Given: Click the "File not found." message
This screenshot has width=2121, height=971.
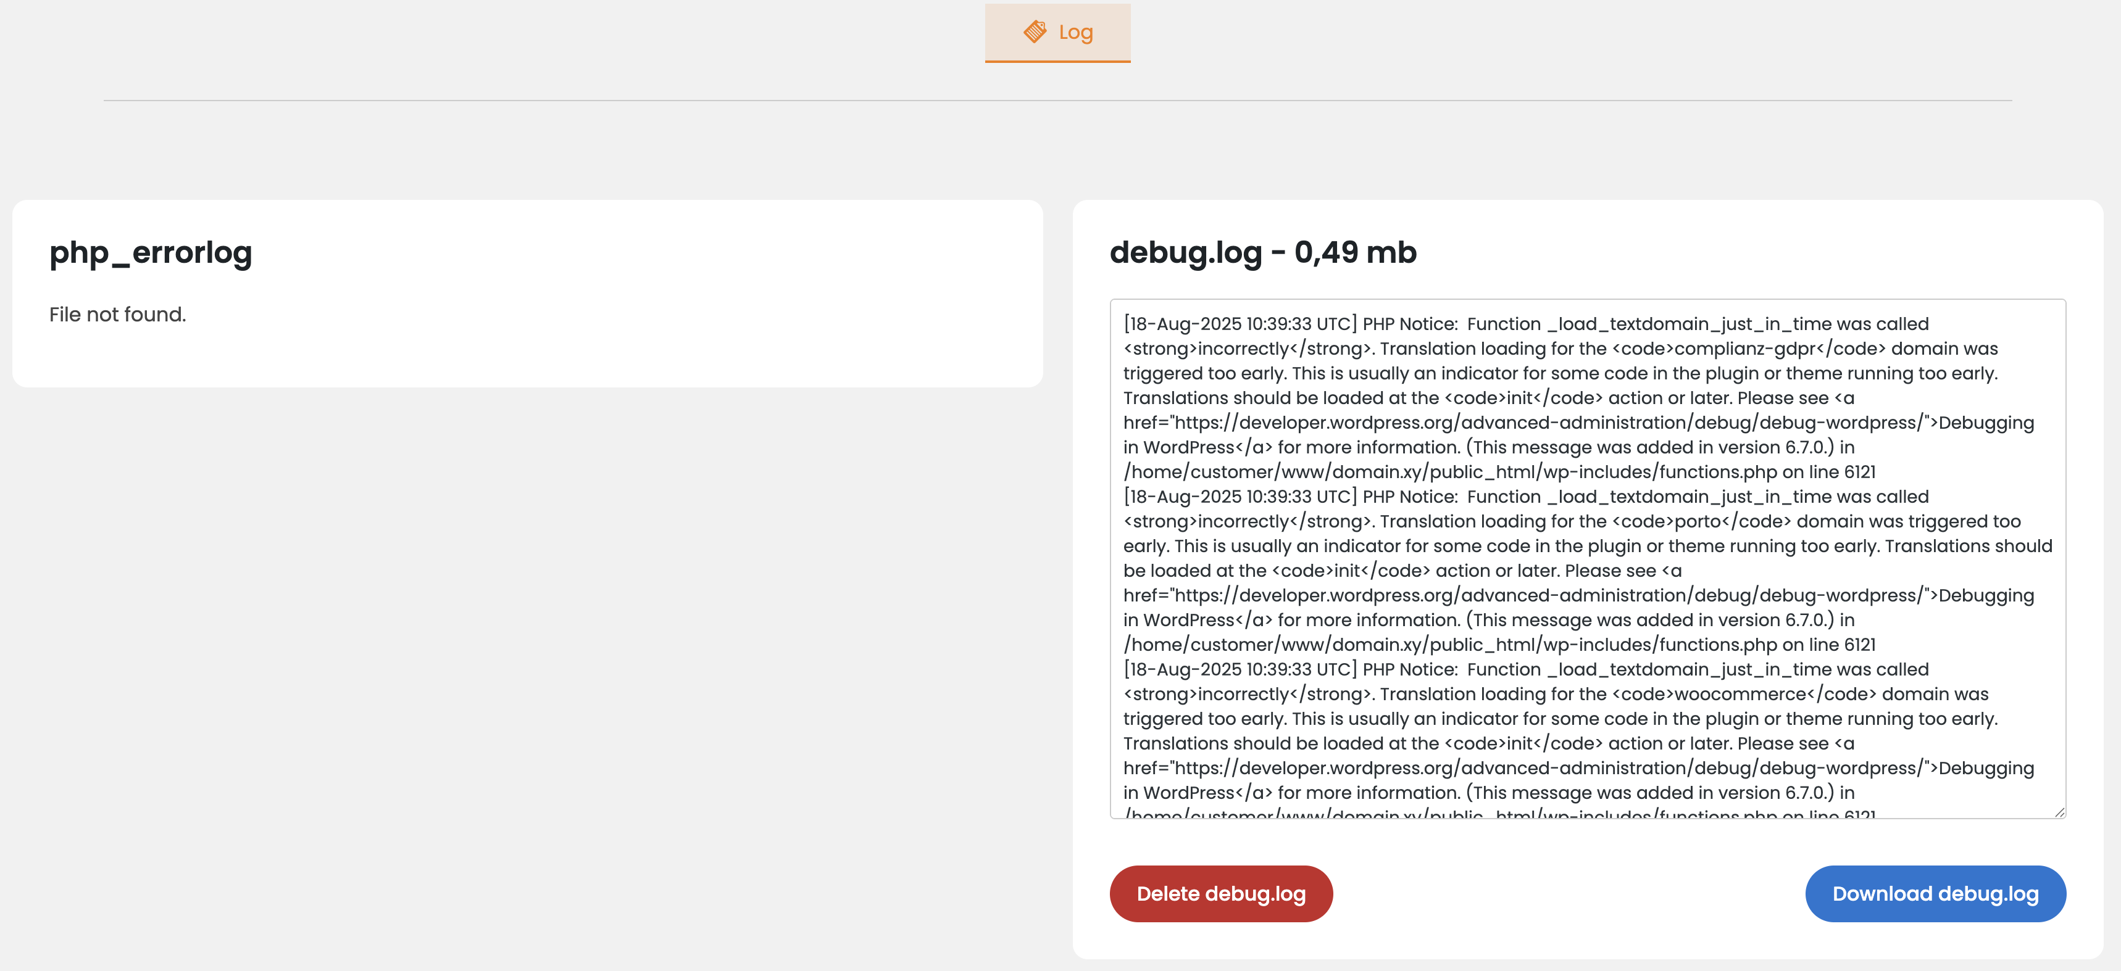Looking at the screenshot, I should pos(118,315).
